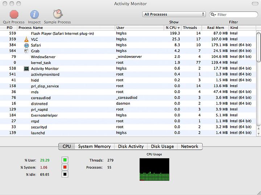
Task: Select the ntpd process row
Action: [128, 121]
